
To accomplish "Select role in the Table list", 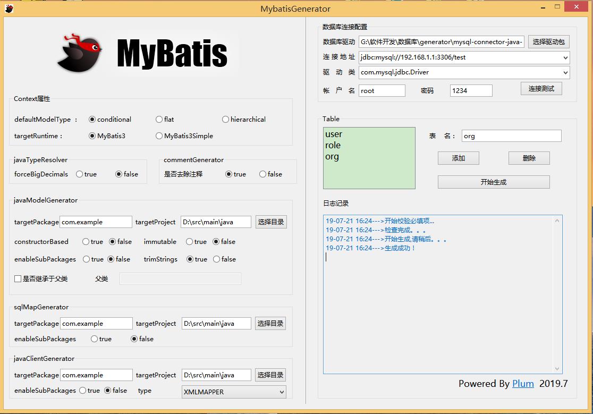I will point(333,145).
